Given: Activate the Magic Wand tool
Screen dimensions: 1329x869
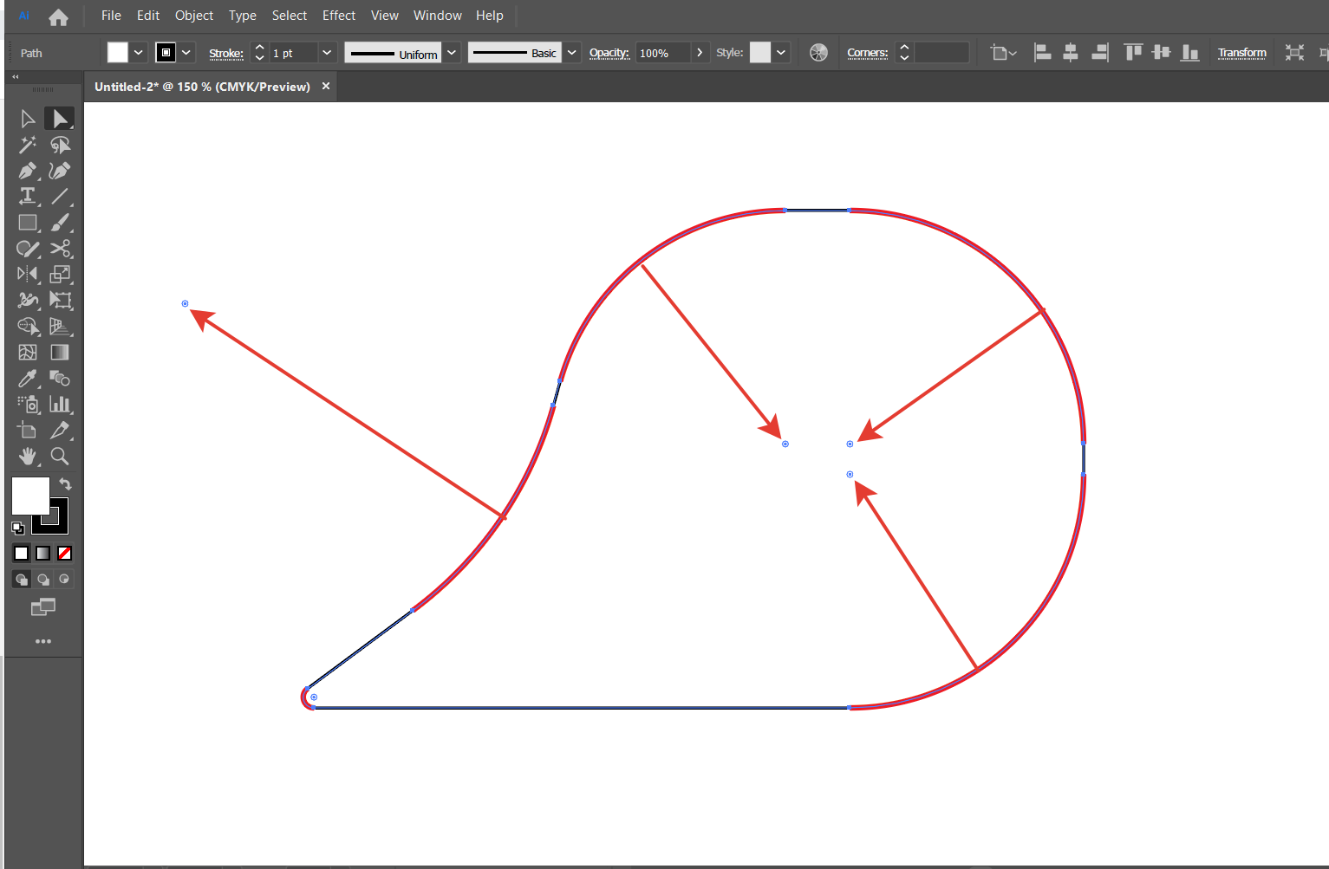Looking at the screenshot, I should [27, 145].
